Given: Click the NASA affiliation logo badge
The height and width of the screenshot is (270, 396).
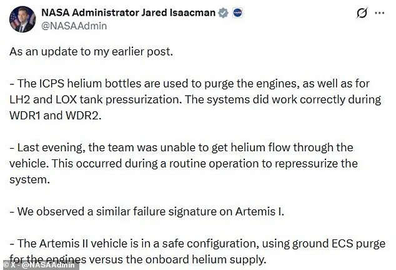Looking at the screenshot, I should 237,13.
